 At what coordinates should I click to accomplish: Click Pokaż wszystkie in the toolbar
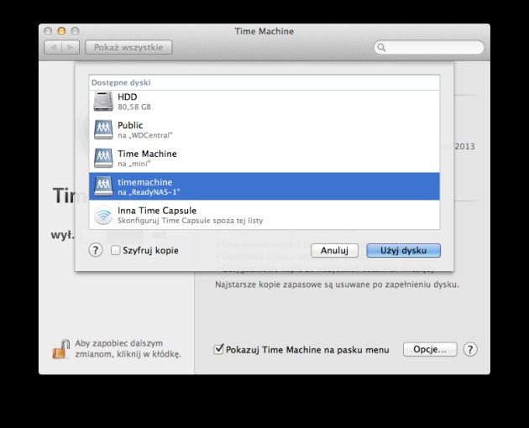click(128, 48)
